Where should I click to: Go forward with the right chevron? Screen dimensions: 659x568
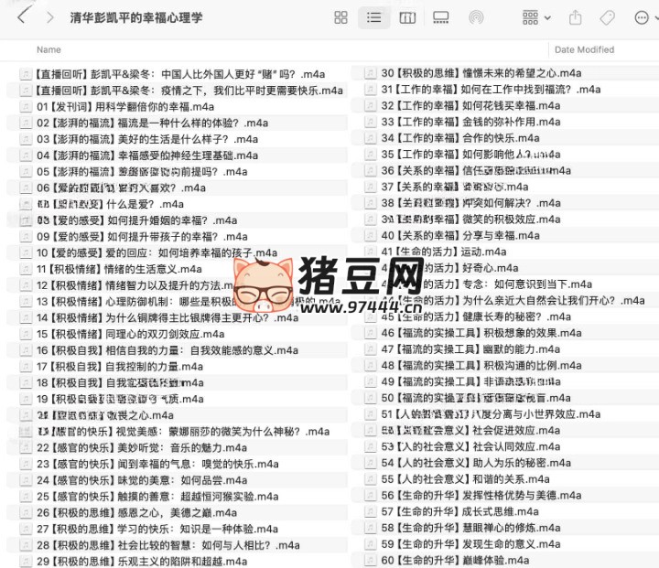point(50,17)
